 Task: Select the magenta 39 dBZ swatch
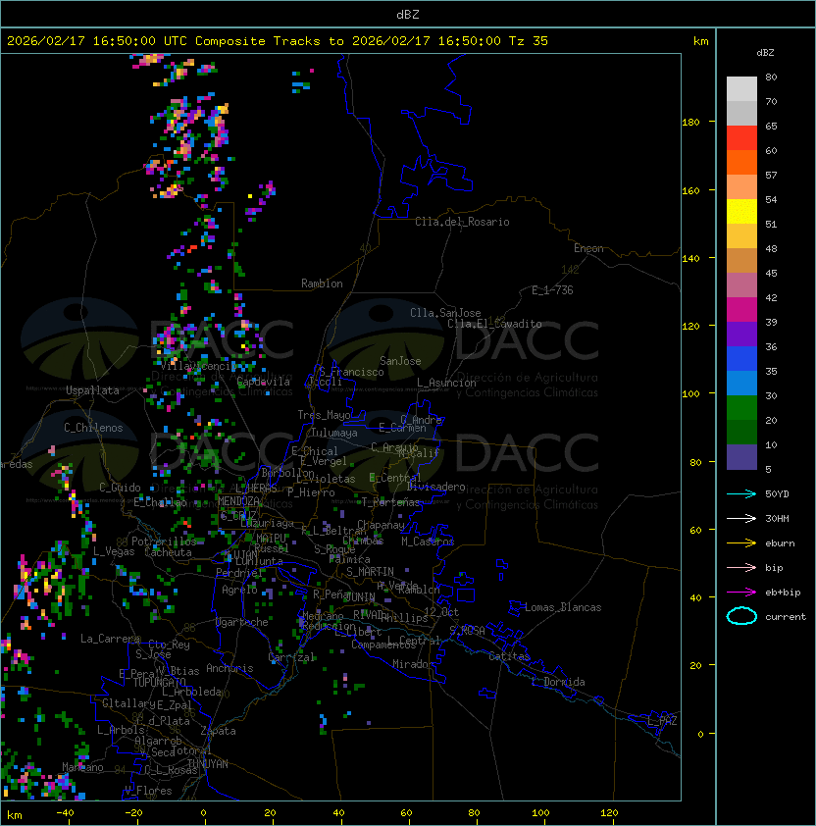click(741, 310)
